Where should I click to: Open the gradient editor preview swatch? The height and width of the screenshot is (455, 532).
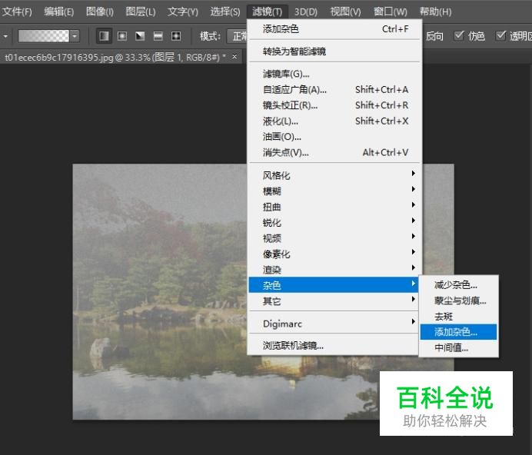point(43,36)
